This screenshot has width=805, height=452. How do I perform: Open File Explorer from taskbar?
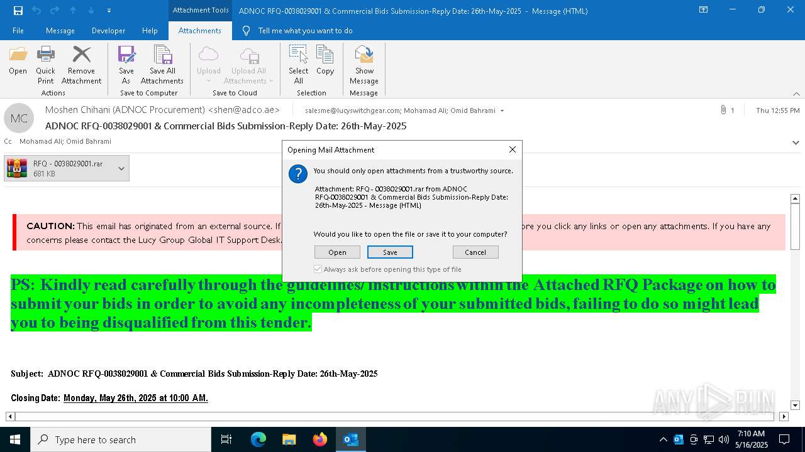(x=289, y=439)
